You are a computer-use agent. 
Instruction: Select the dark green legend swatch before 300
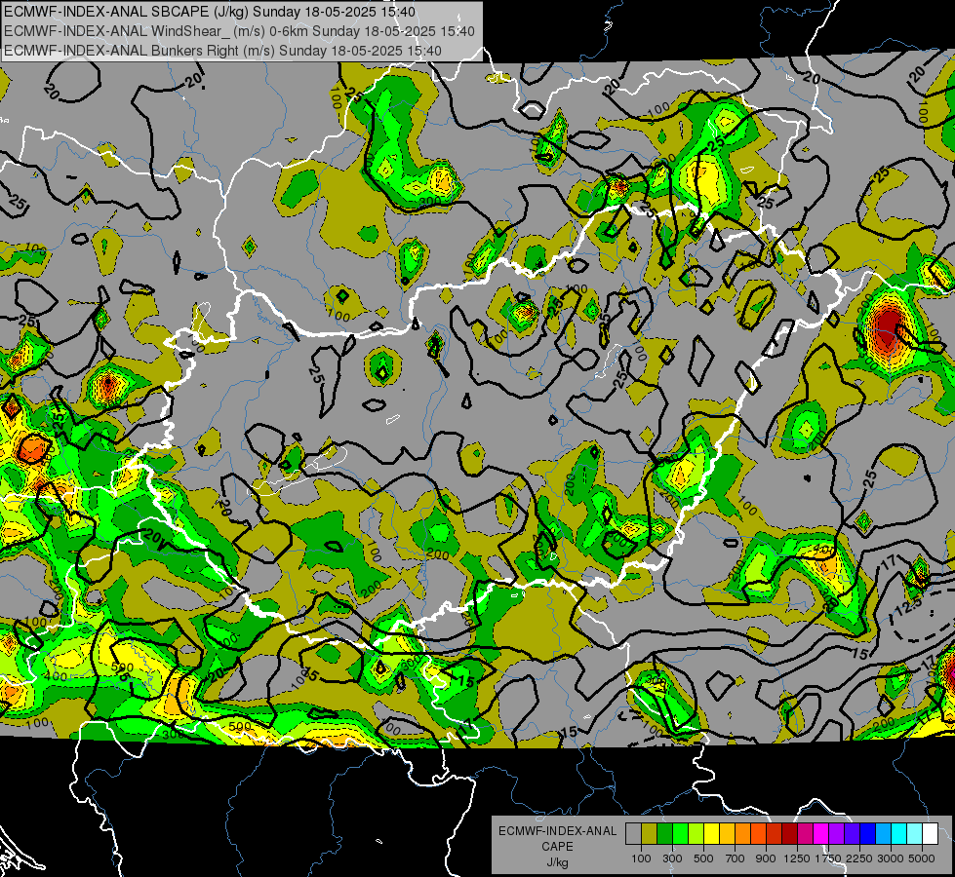[x=664, y=834]
